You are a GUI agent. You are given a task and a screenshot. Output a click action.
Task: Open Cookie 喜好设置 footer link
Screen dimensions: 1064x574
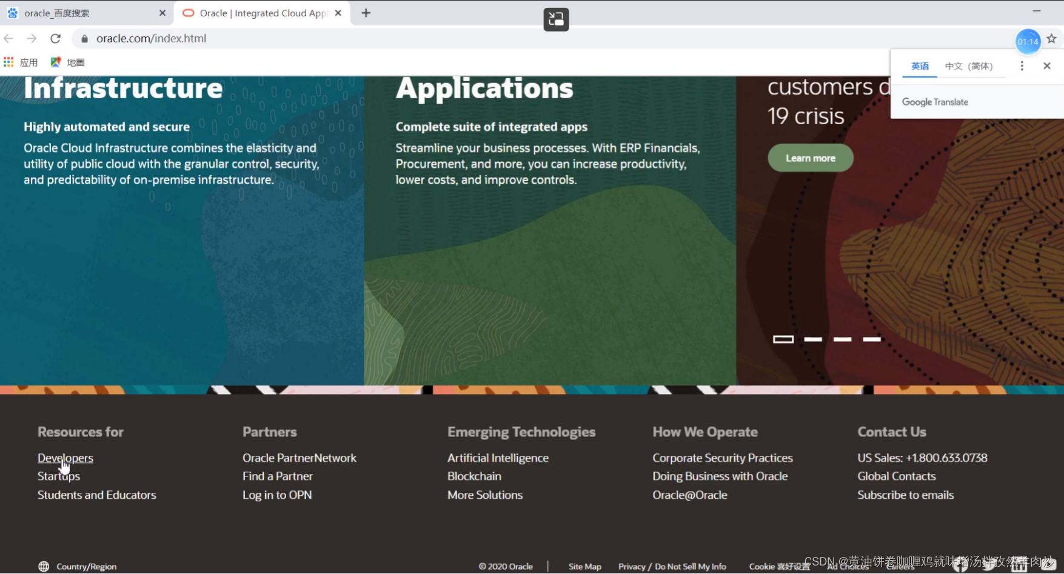point(779,567)
